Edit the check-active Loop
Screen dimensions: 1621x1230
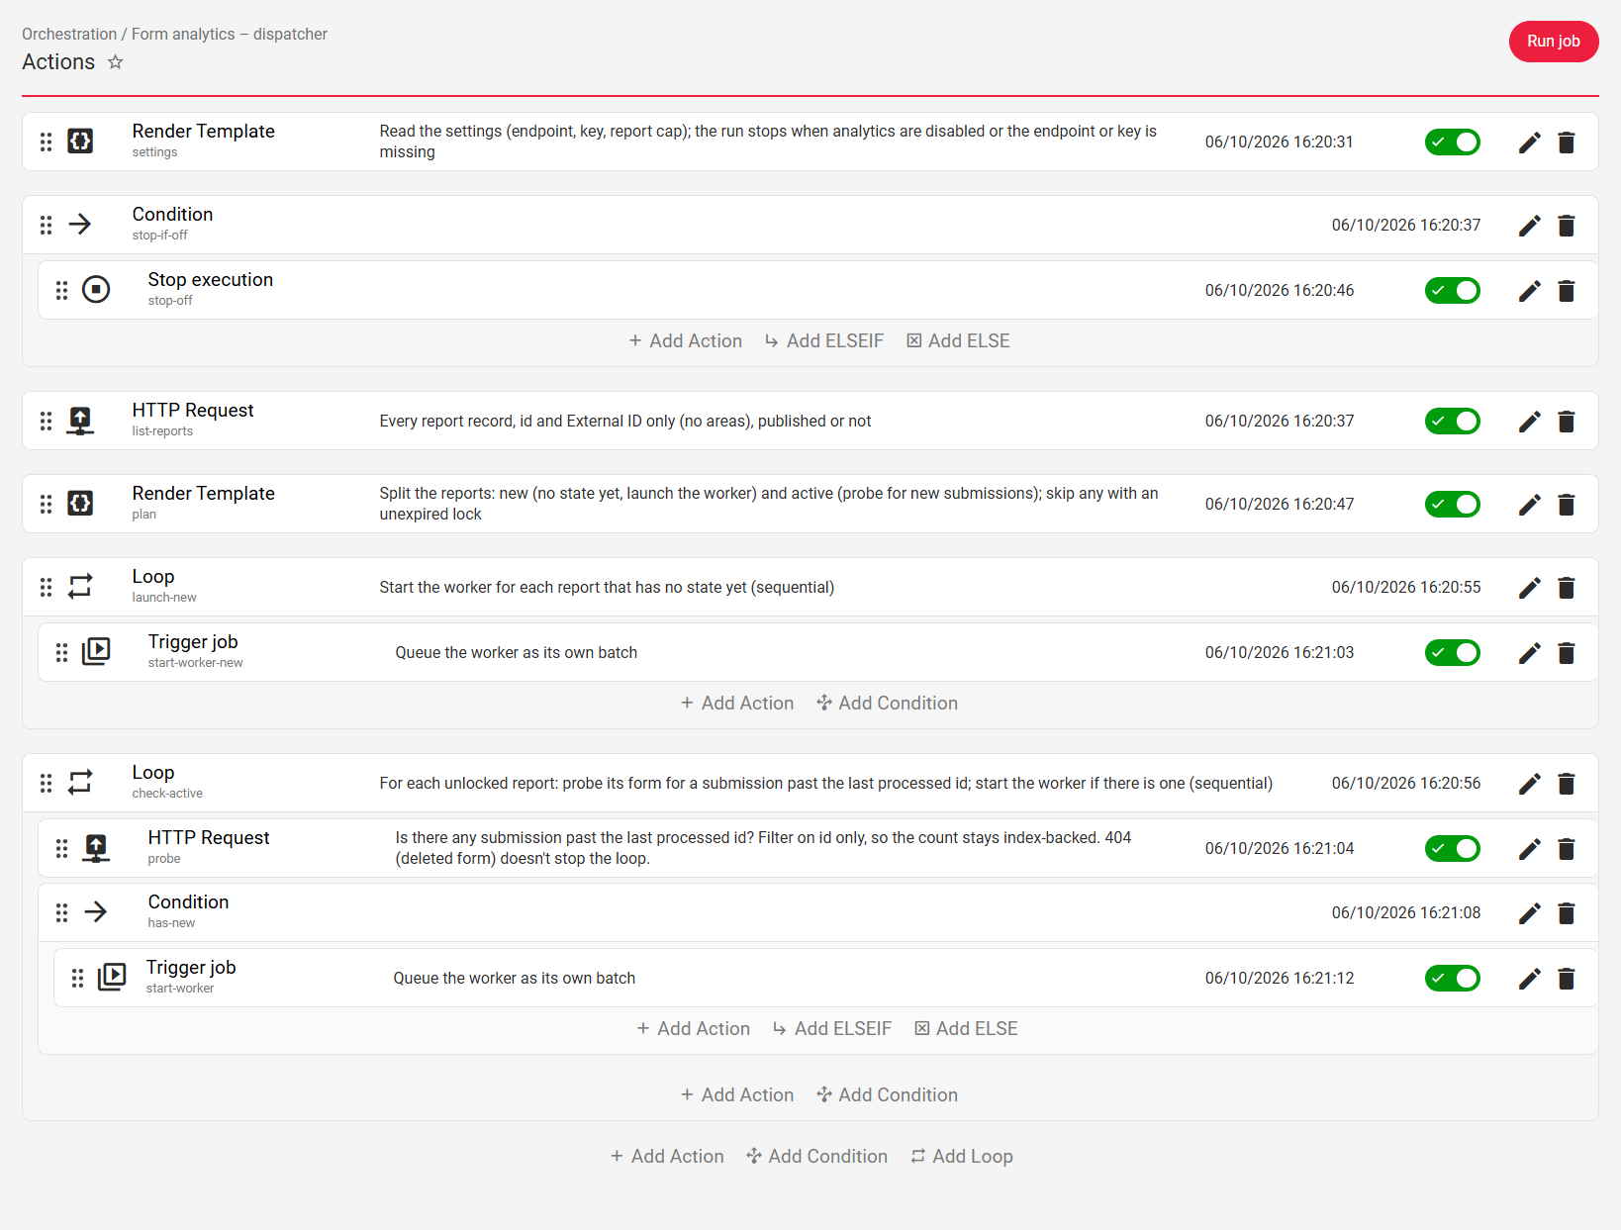(1529, 784)
